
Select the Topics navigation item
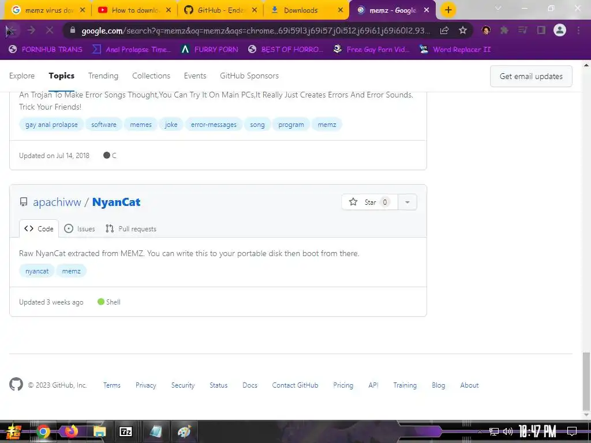(x=61, y=76)
